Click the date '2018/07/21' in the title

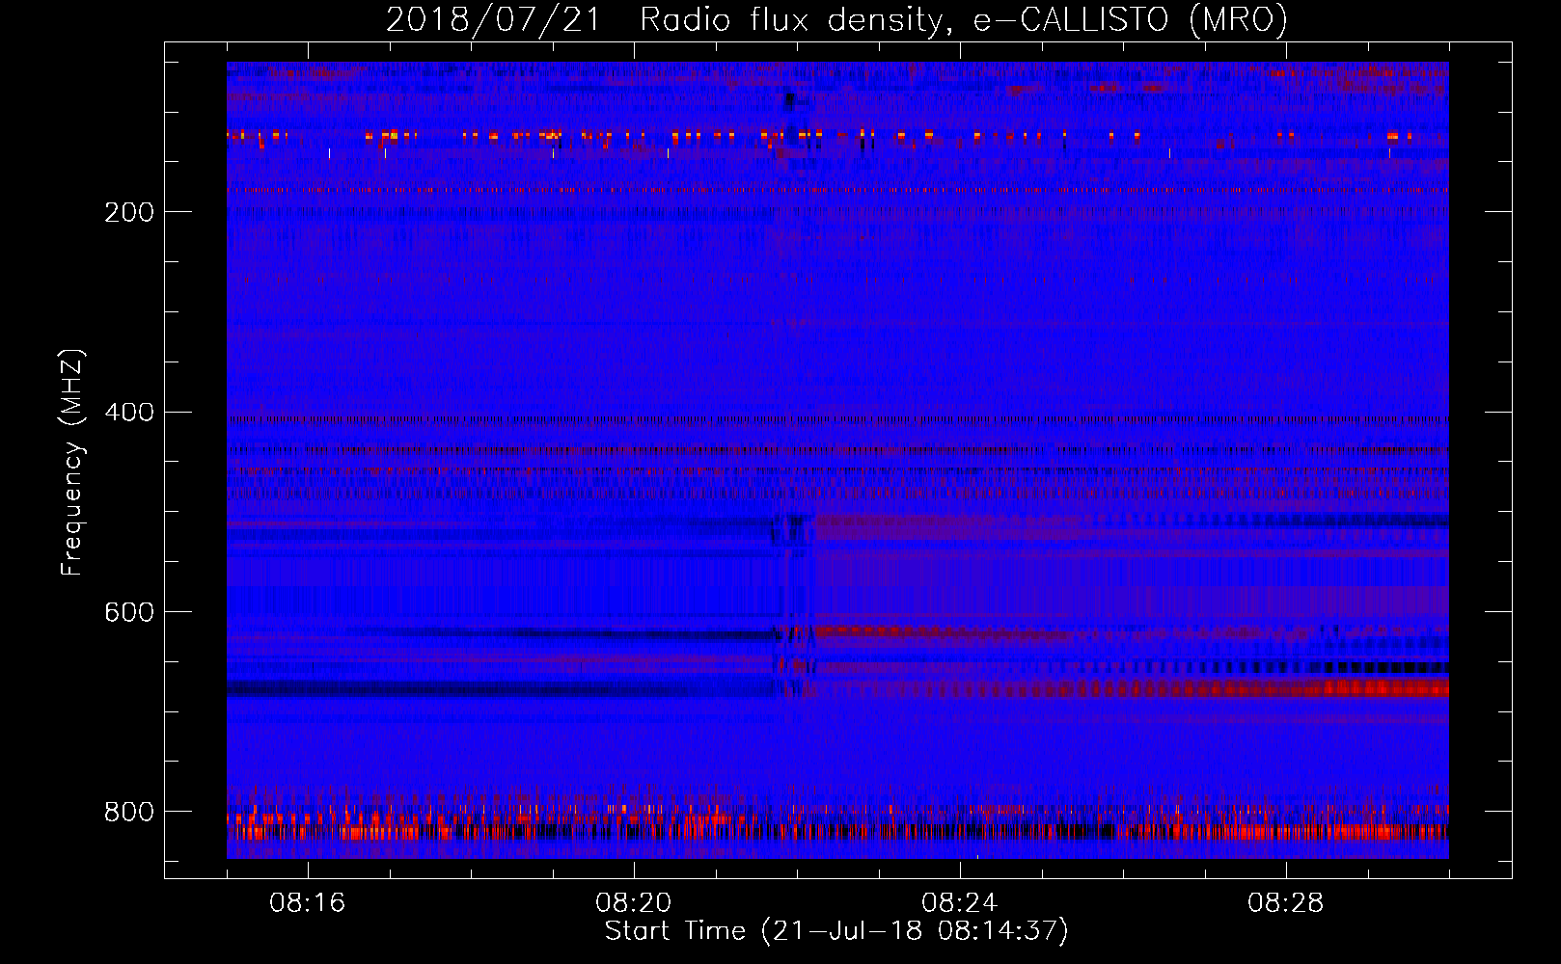(493, 20)
